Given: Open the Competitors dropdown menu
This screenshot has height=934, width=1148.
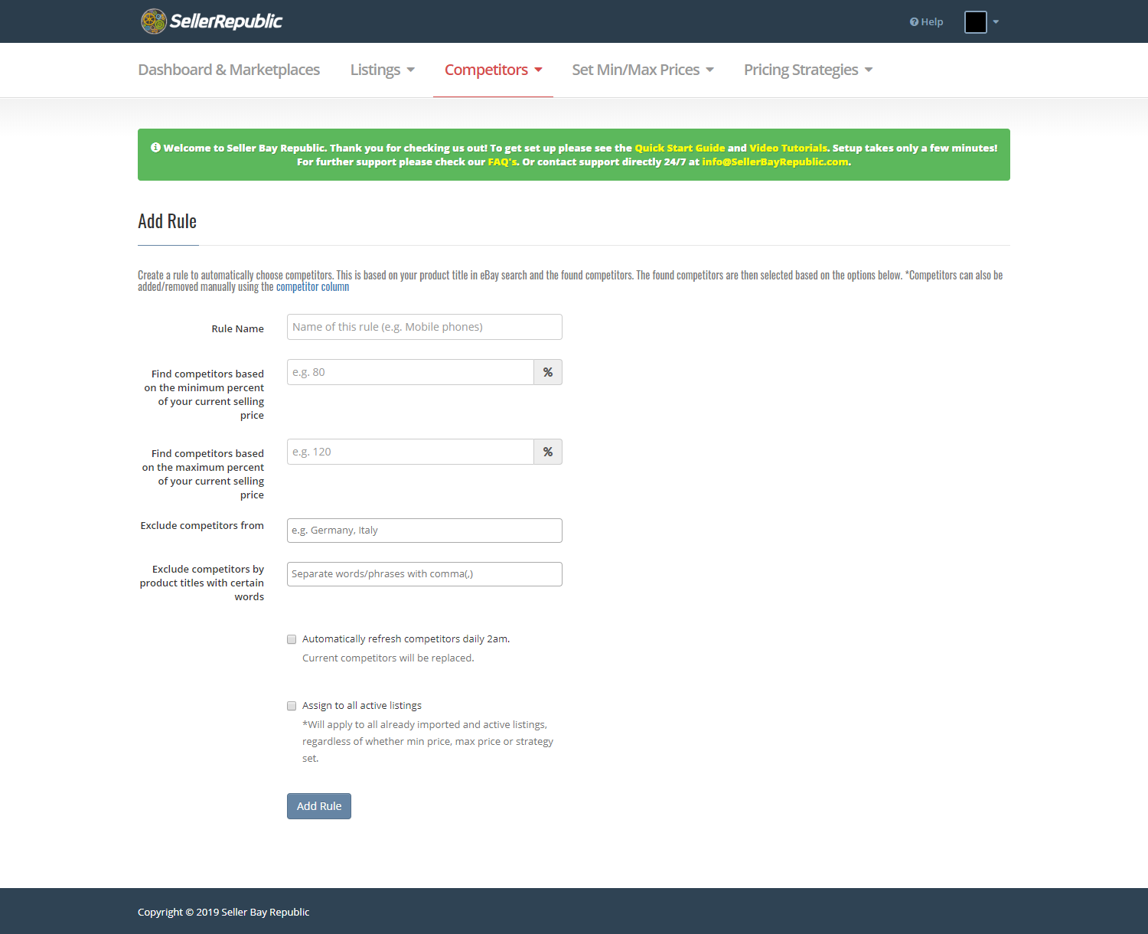Looking at the screenshot, I should [493, 70].
